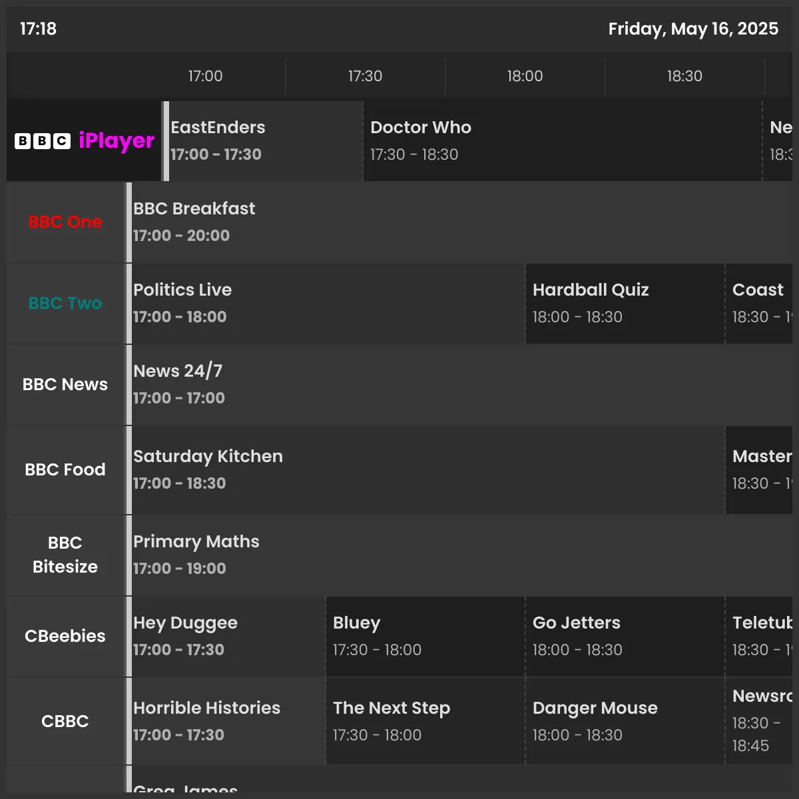Select the CBeebies channel
Viewport: 799px width, 799px height.
[x=65, y=637]
